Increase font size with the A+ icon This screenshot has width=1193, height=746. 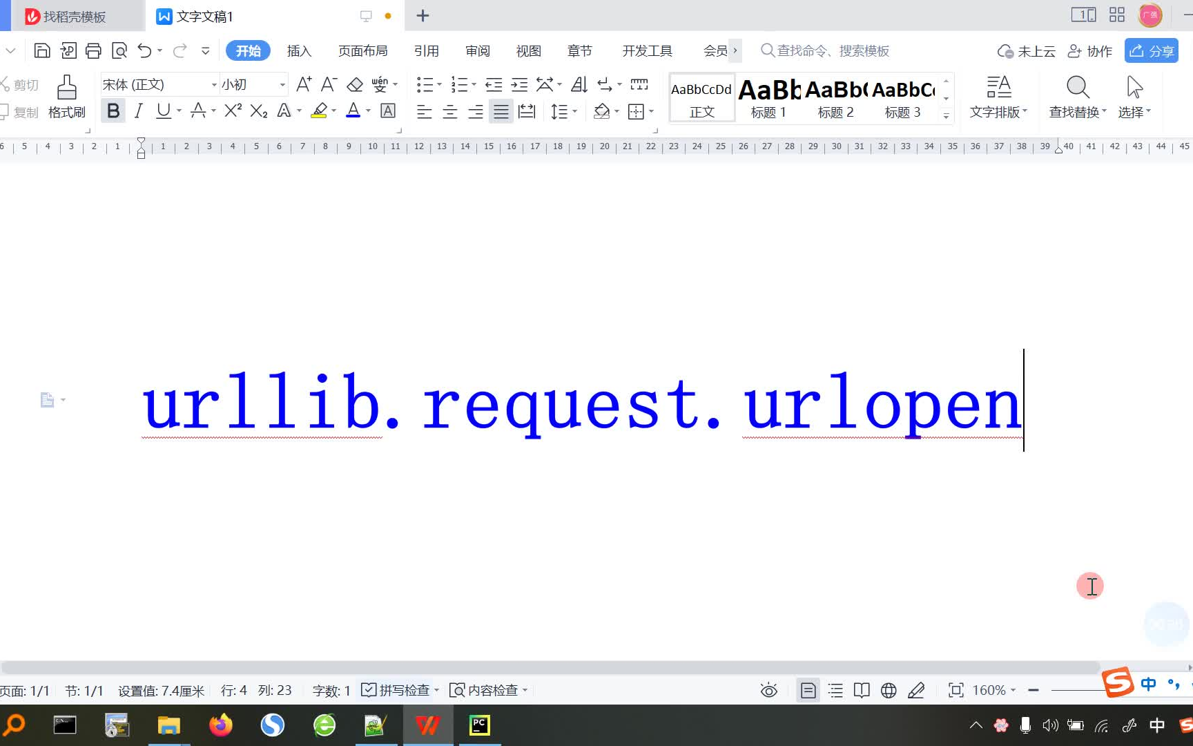point(304,84)
